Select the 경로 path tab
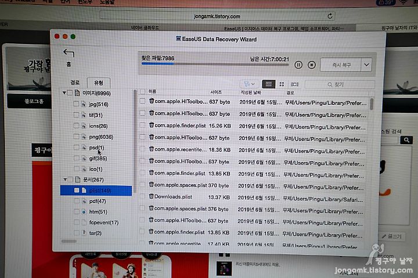The height and width of the screenshot is (278, 418). click(75, 82)
